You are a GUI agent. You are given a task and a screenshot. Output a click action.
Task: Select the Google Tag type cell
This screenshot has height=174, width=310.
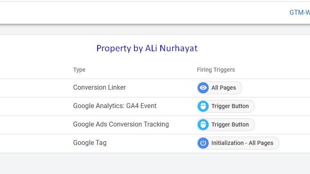coord(90,143)
